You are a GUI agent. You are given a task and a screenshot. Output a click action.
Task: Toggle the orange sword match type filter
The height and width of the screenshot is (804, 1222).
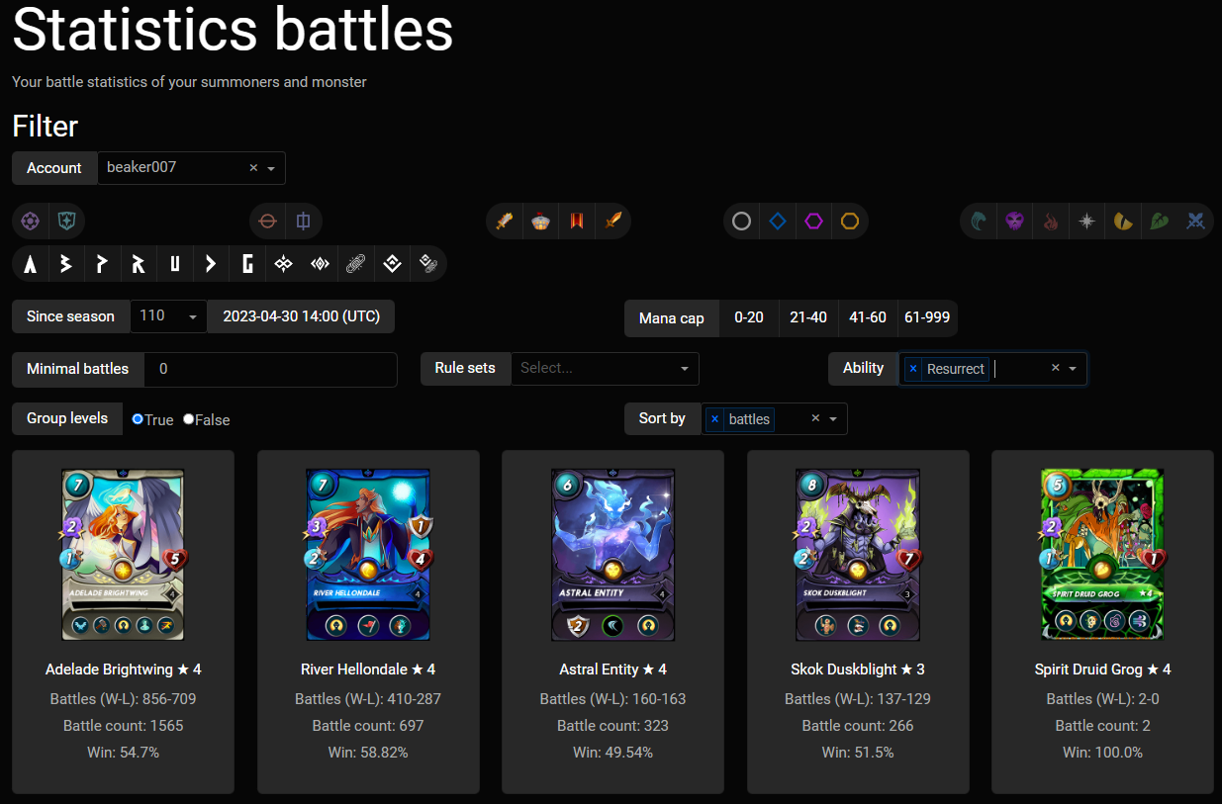pos(613,222)
